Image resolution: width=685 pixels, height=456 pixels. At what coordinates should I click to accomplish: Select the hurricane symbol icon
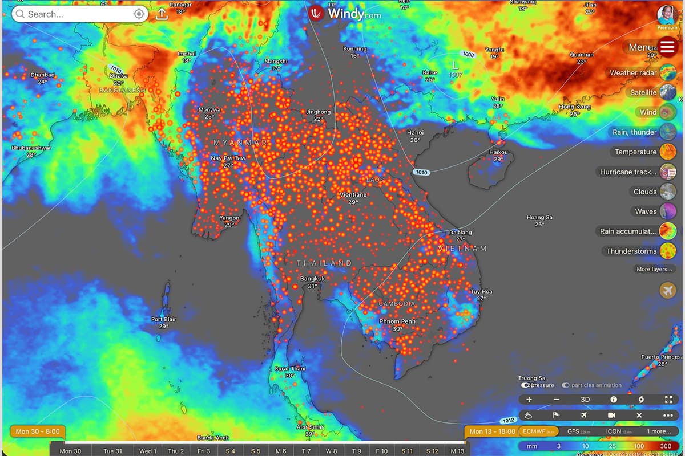coord(642,400)
